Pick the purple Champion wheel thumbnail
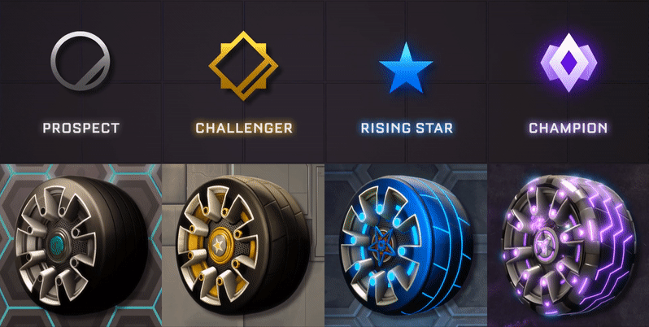This screenshot has height=327, width=649. 568,245
